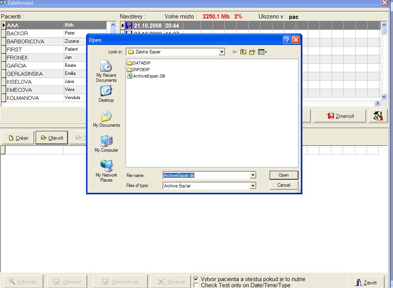
Task: Toggle Vytvor pacienta a otestuj checkbox
Action: pos(196,279)
